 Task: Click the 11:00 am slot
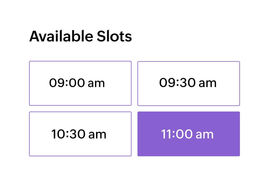click(189, 134)
